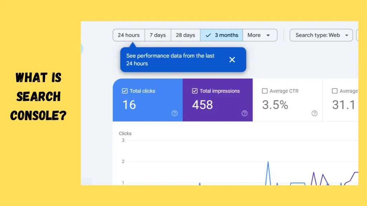Enable the Average CTR checkbox

pos(264,91)
